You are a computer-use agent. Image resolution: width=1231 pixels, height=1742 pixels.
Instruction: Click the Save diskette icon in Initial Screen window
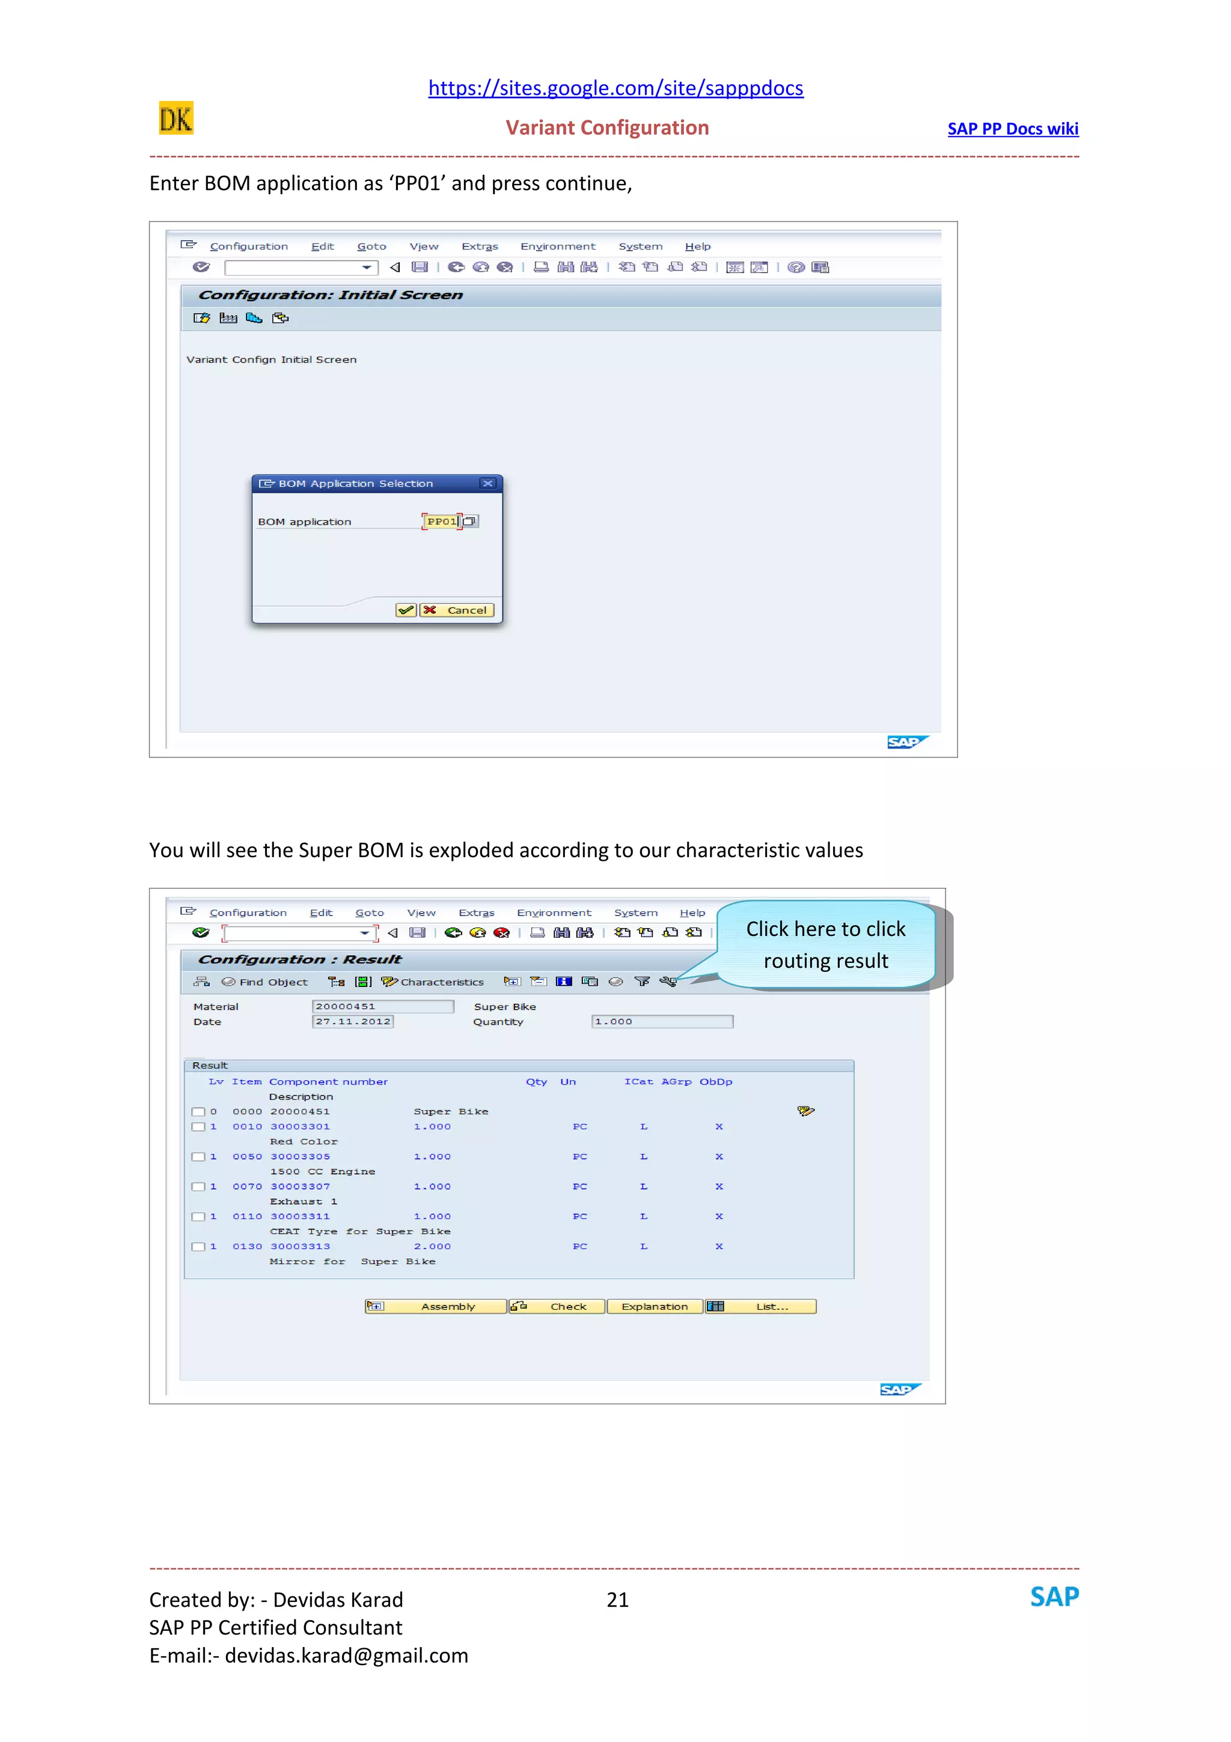click(420, 267)
